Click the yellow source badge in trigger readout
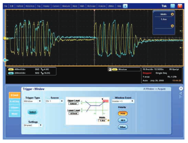Image resolution: width=188 pixels, height=143 pixels. [115, 70]
